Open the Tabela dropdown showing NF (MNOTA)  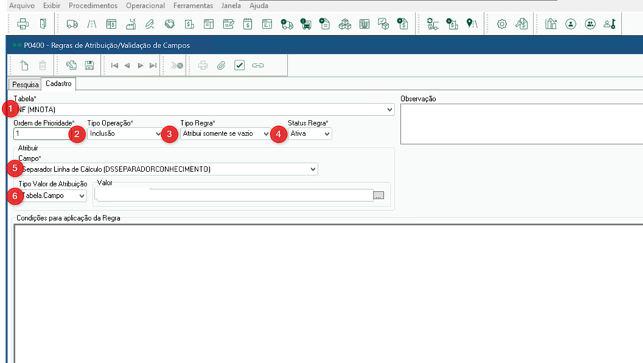pos(204,110)
